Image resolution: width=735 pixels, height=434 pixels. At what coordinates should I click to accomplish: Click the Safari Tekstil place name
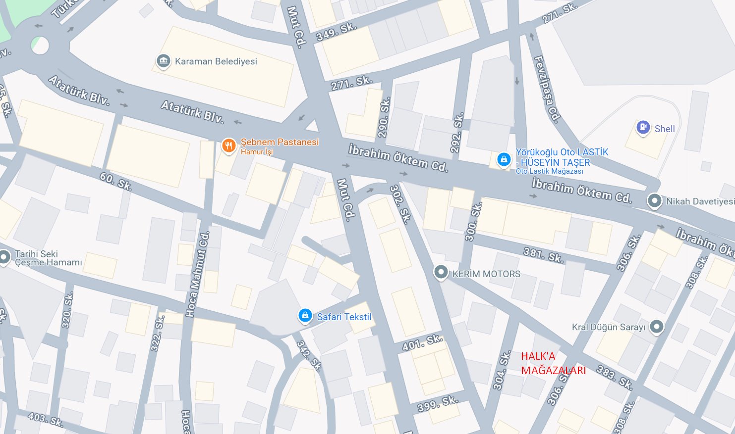click(x=344, y=317)
